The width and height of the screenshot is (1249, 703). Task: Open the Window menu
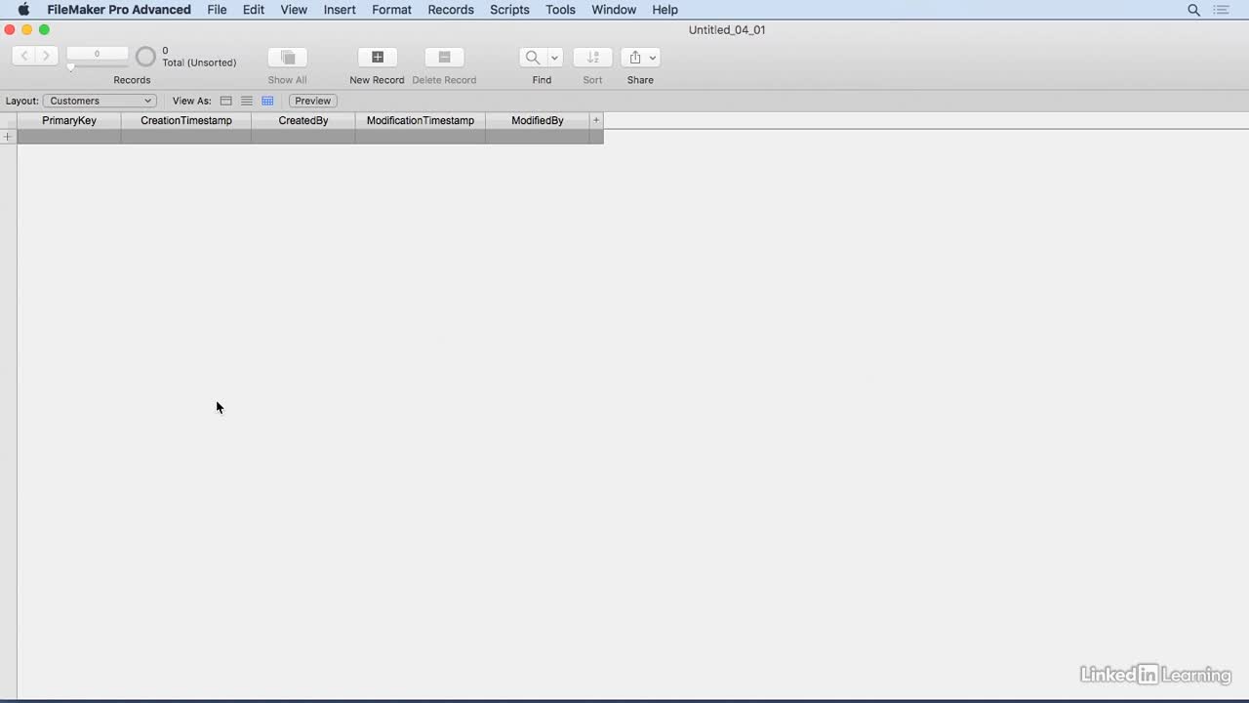614,10
